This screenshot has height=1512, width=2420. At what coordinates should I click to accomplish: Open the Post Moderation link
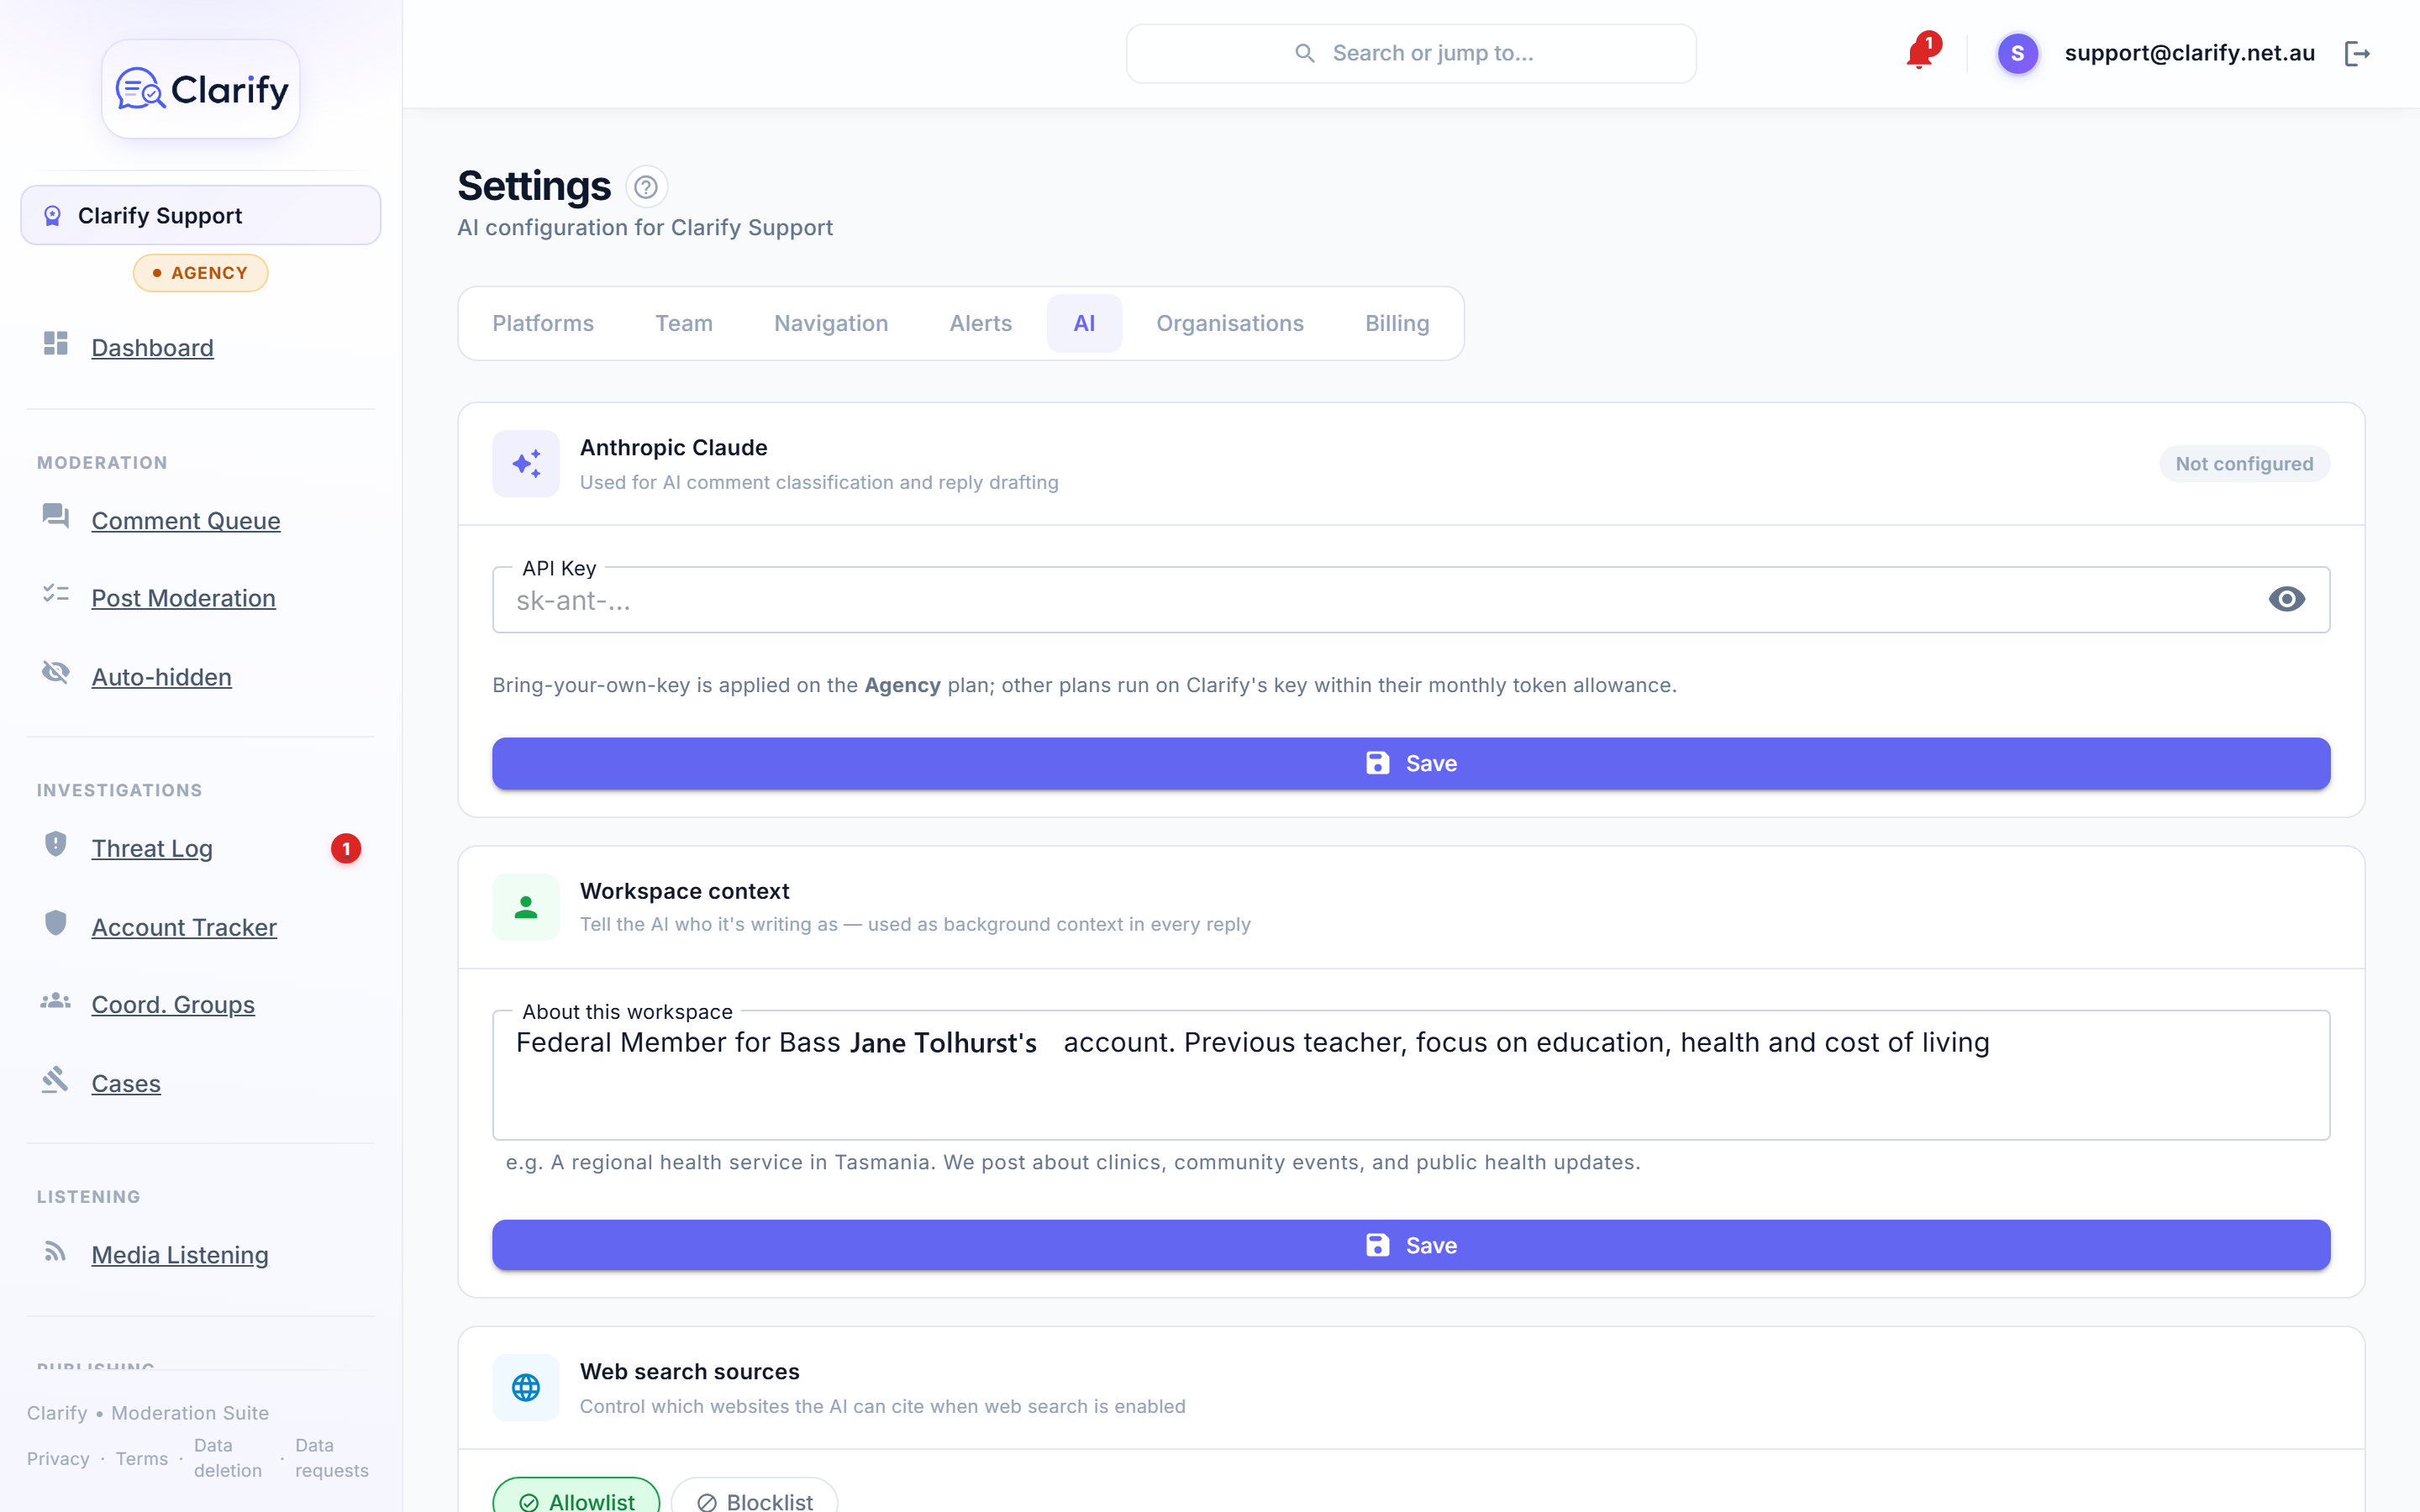[183, 598]
